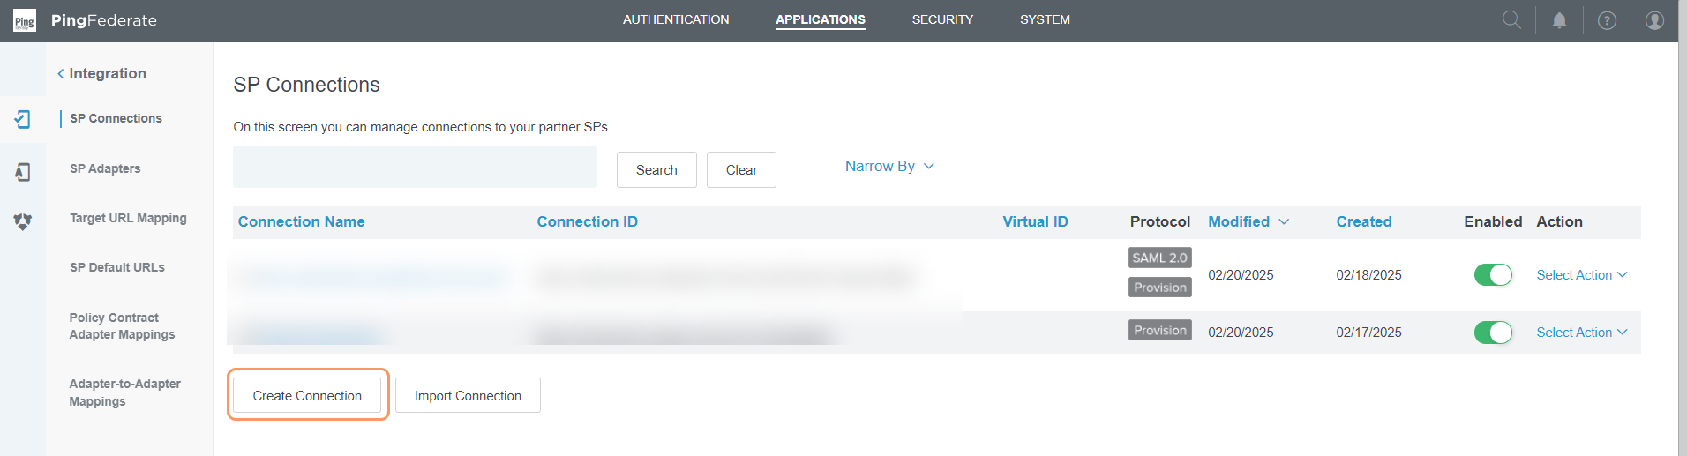The width and height of the screenshot is (1687, 456).
Task: Open the notifications bell icon
Action: point(1560,20)
